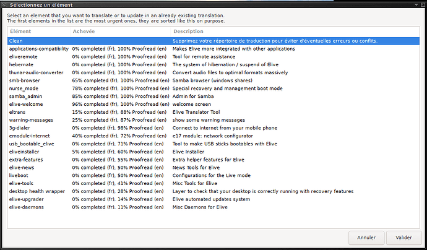Image resolution: width=427 pixels, height=250 pixels.
Task: Select the applications-compatibility element
Action: pyautogui.click(x=38, y=49)
